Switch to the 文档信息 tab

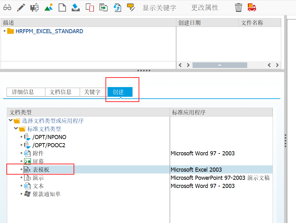(62, 92)
